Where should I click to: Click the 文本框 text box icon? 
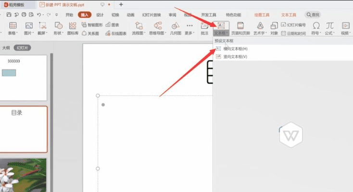tap(221, 25)
